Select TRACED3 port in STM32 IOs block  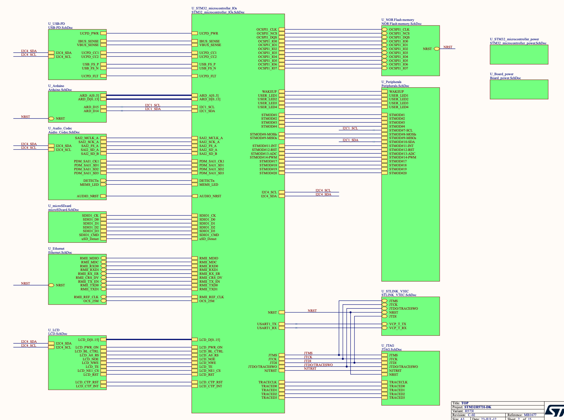[282, 398]
